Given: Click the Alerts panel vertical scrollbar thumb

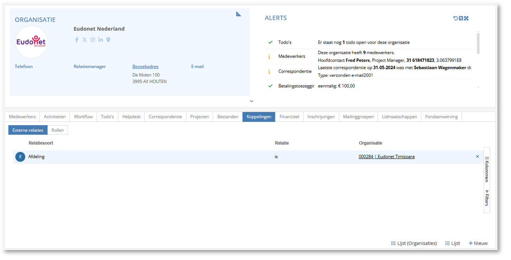Looking at the screenshot, I should pos(478,43).
